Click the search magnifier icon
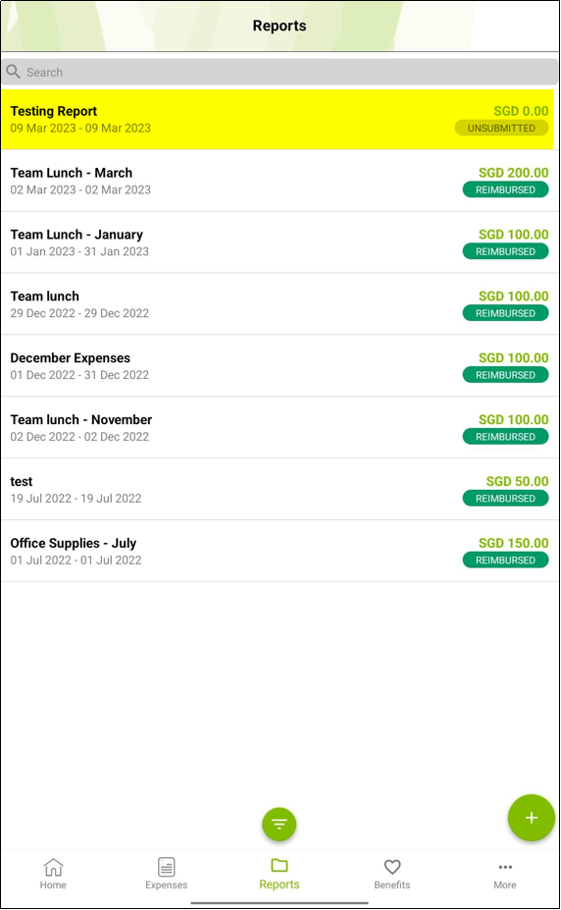561x910 pixels. point(14,72)
